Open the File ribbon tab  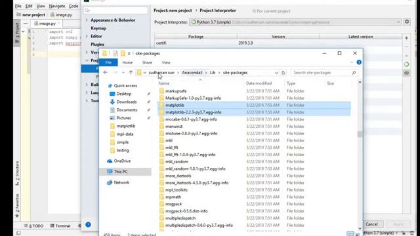click(108, 62)
